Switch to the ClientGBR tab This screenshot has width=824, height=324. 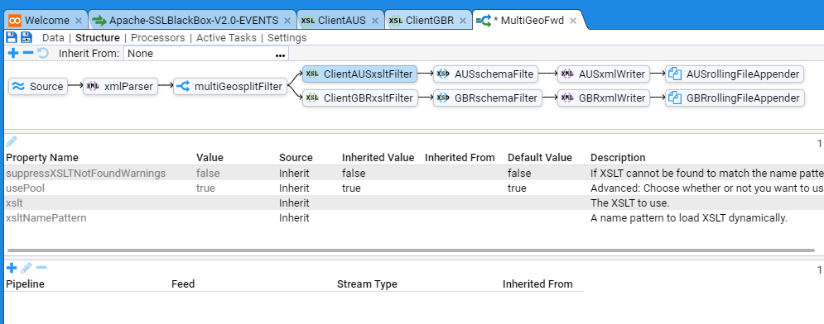pos(428,21)
